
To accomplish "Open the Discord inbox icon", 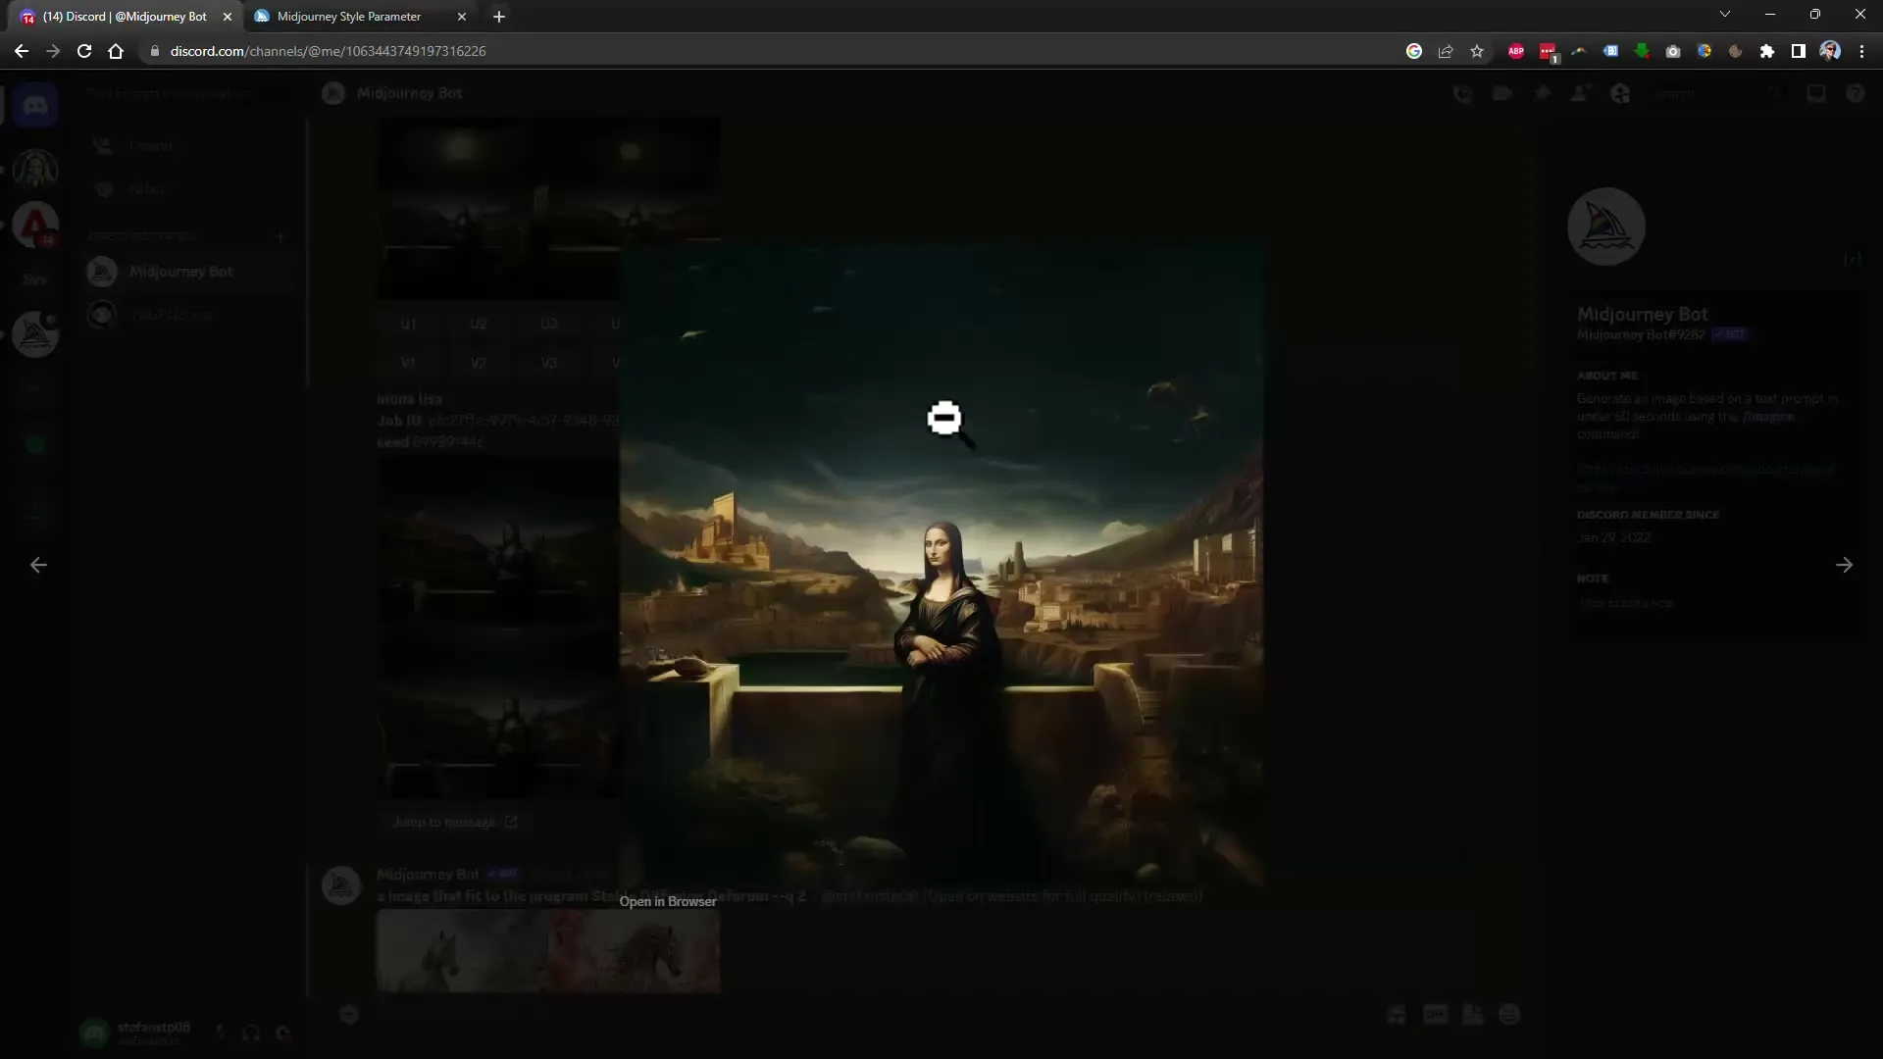I will point(1816,93).
